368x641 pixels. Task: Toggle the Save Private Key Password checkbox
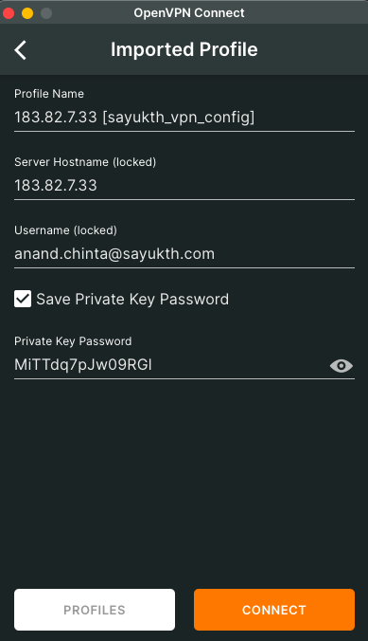coord(23,299)
